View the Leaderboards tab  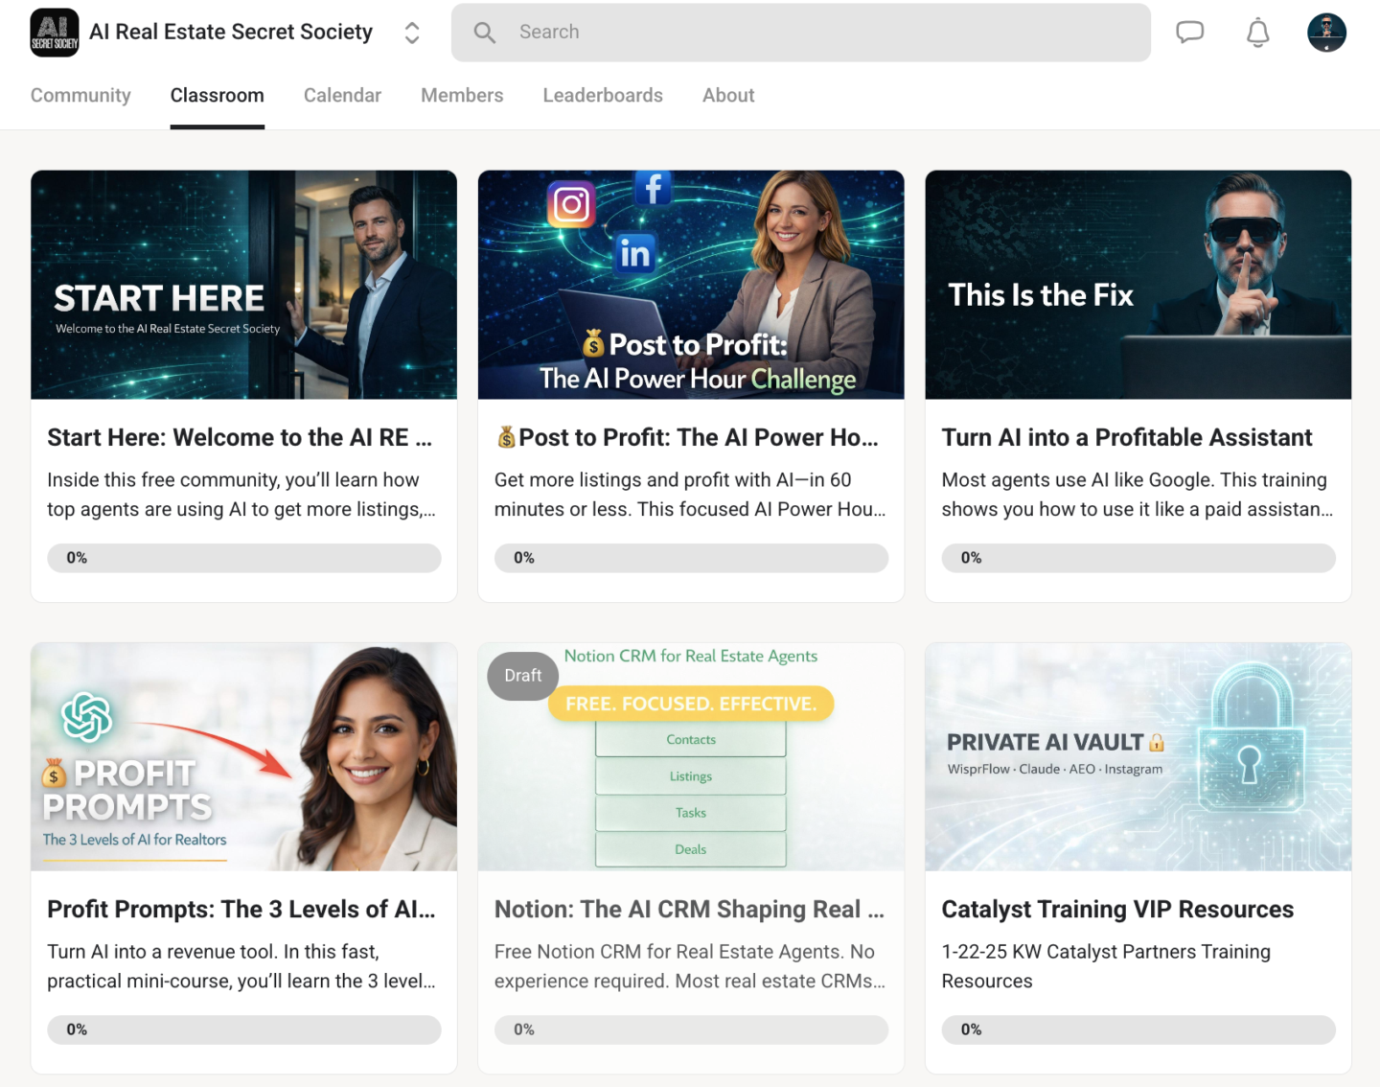603,96
